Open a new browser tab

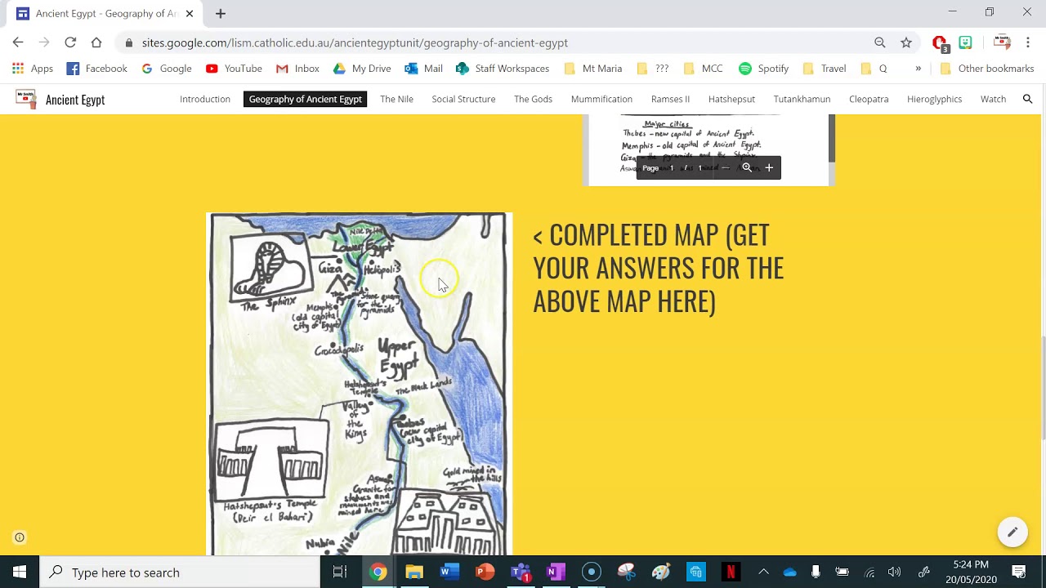(221, 13)
